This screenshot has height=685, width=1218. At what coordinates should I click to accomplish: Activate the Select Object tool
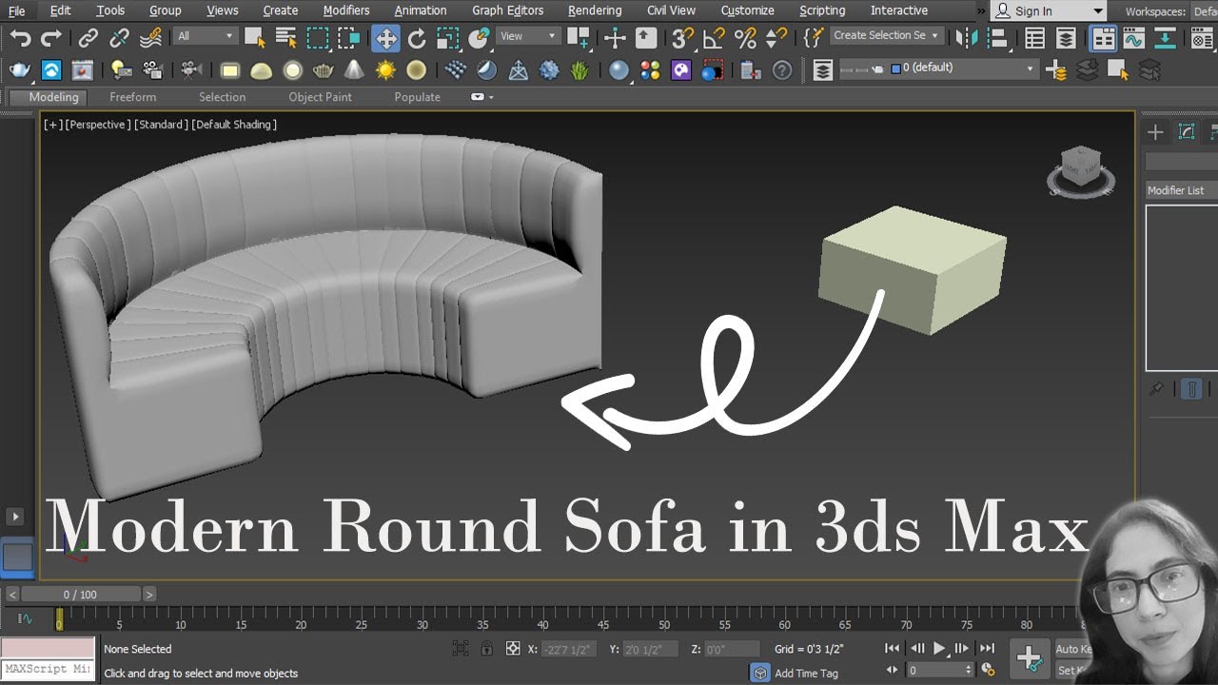coord(254,38)
